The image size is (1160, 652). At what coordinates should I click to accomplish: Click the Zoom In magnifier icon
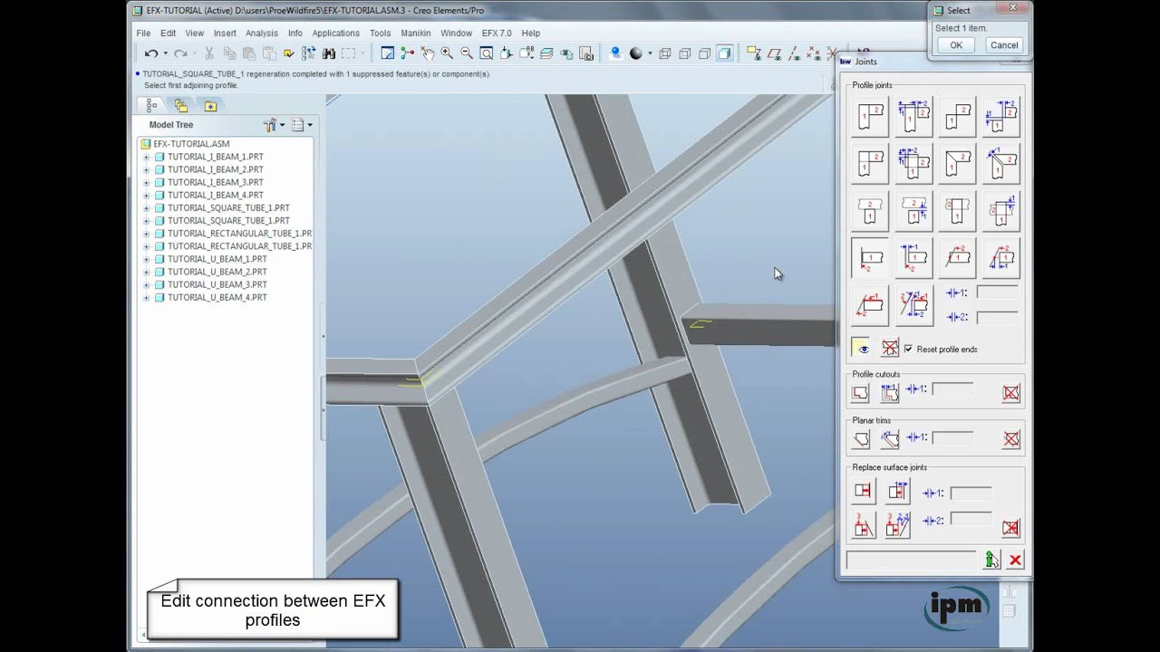click(x=447, y=53)
